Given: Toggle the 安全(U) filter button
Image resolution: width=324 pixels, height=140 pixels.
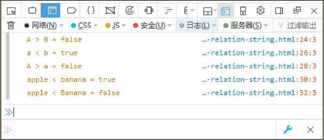Looking at the screenshot, I should click(150, 25).
